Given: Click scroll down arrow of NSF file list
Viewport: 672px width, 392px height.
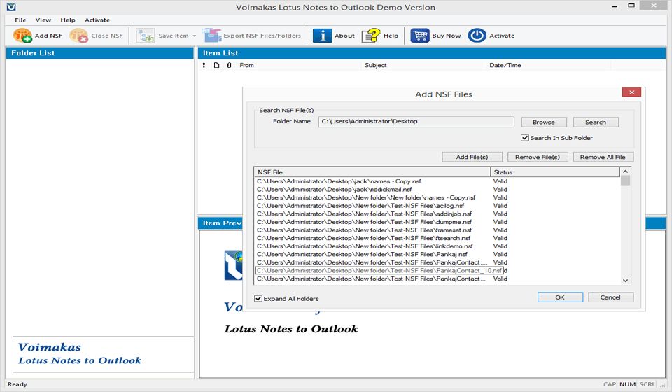Looking at the screenshot, I should 625,280.
